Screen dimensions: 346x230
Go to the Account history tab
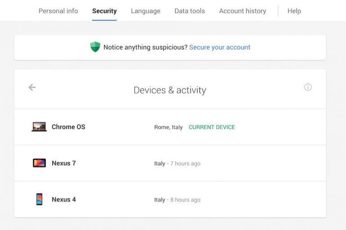(243, 11)
